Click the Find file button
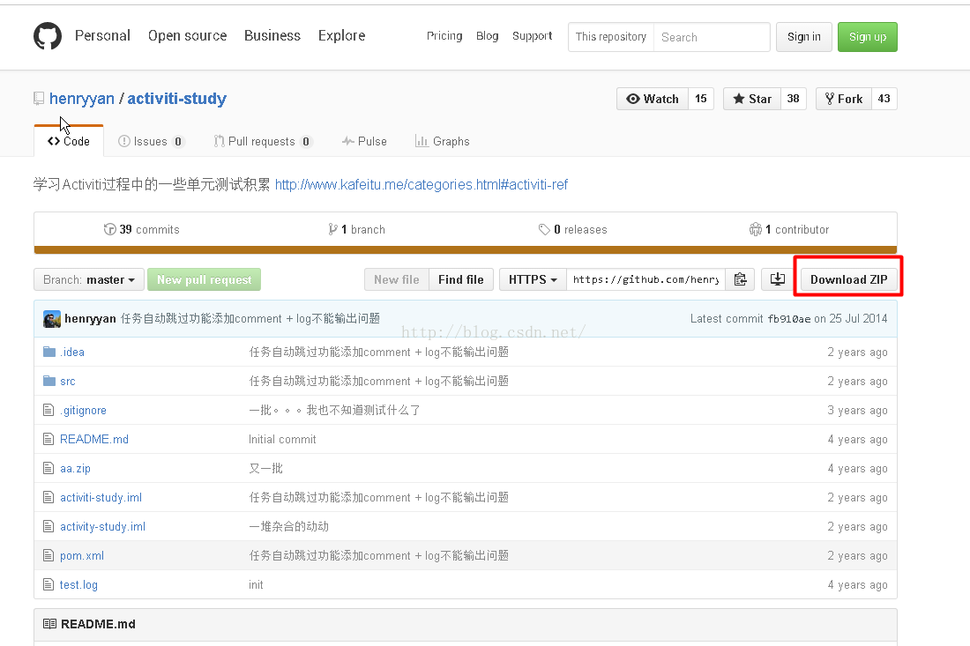 point(461,279)
